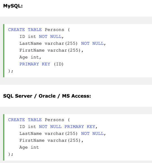Click CREATE TABLE keyword in MySQL example

click(25, 30)
